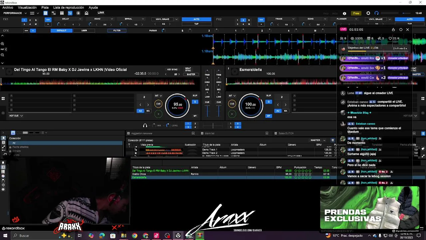Select the CFX DEFAULT bank

tap(61, 31)
